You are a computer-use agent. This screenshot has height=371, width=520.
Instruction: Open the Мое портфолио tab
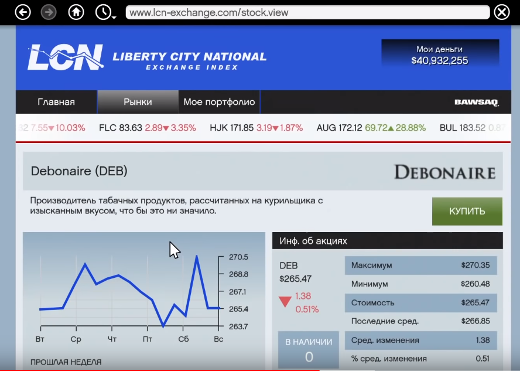(219, 102)
